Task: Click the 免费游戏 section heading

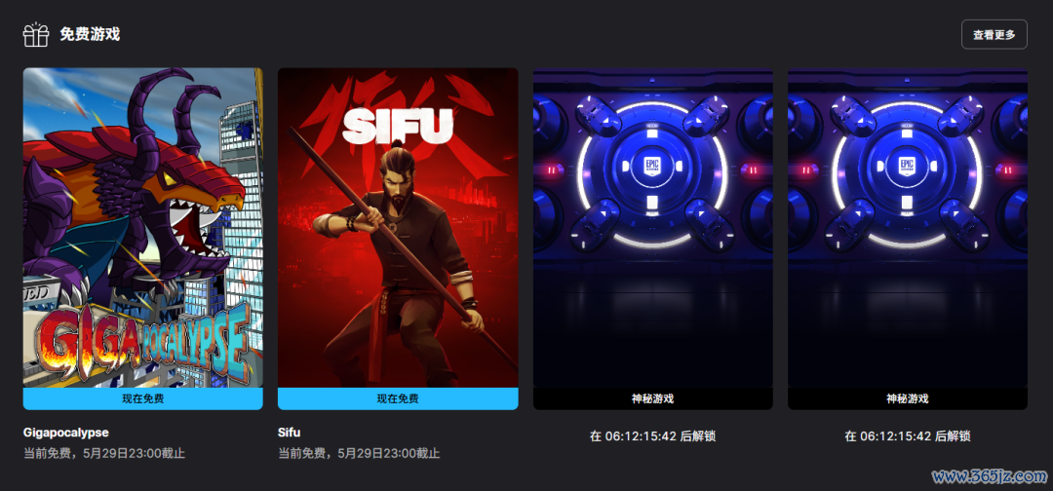Action: 90,34
